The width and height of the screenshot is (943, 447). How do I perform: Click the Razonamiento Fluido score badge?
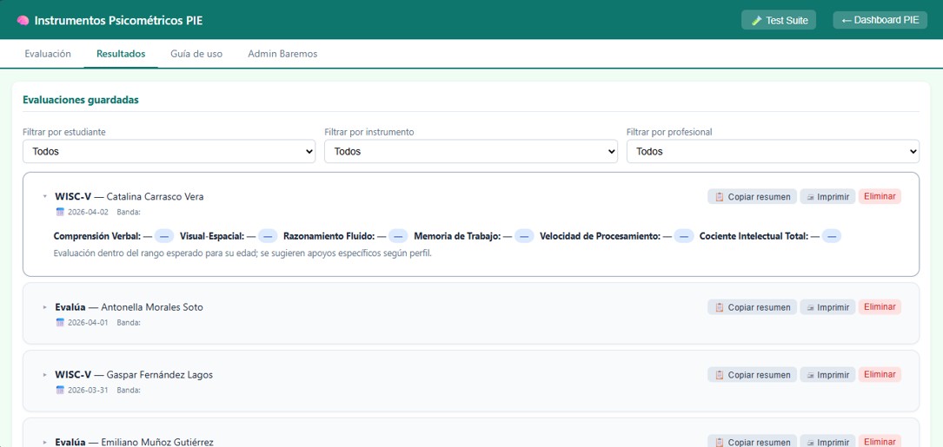[x=398, y=236]
